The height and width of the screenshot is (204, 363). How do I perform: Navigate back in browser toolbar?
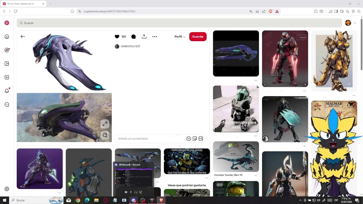4,11
